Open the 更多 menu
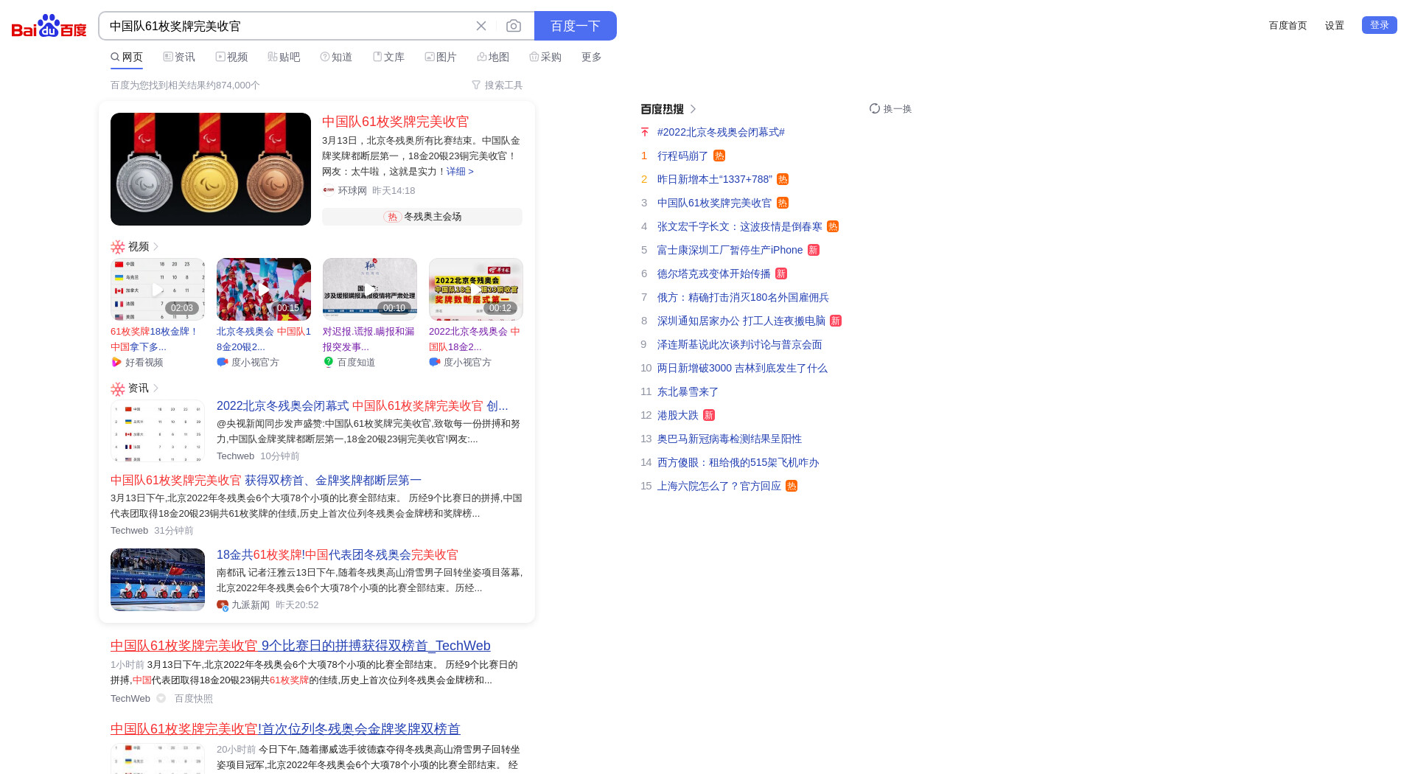 click(x=591, y=57)
